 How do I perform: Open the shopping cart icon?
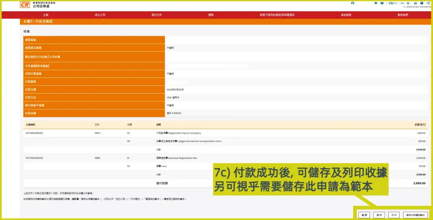coord(375,3)
